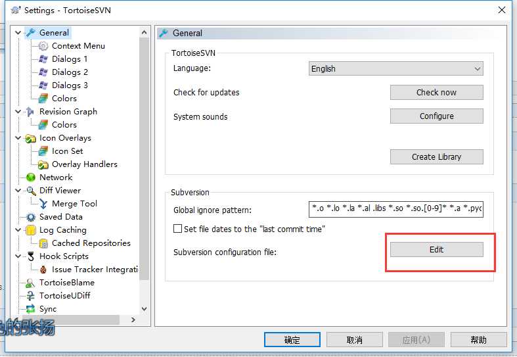Select TortoiseUDiff in the tree

coord(65,296)
